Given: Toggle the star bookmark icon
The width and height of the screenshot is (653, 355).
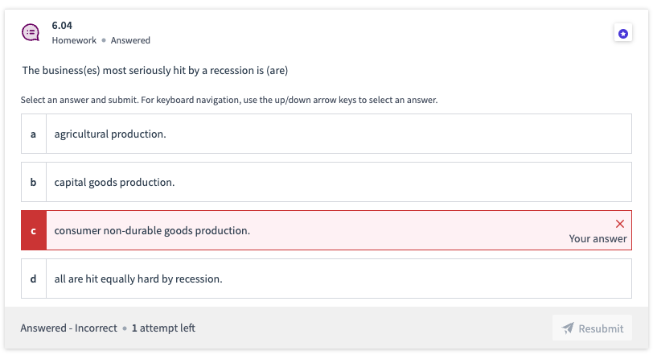Looking at the screenshot, I should point(622,33).
